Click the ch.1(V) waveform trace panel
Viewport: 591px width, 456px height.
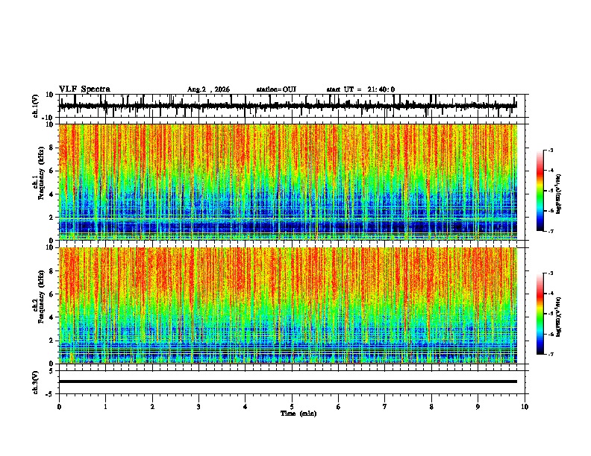293,106
